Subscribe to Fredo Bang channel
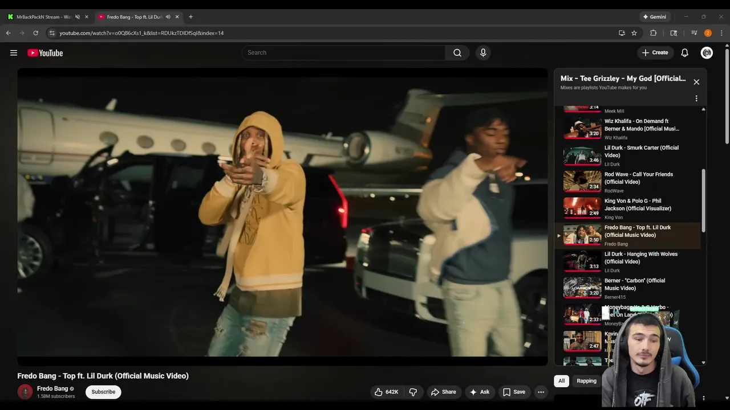 103,392
